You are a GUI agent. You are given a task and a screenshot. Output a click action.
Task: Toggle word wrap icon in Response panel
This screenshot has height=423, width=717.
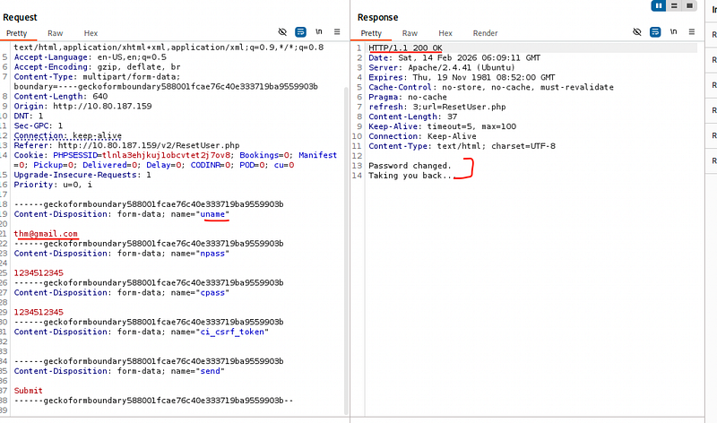point(655,32)
